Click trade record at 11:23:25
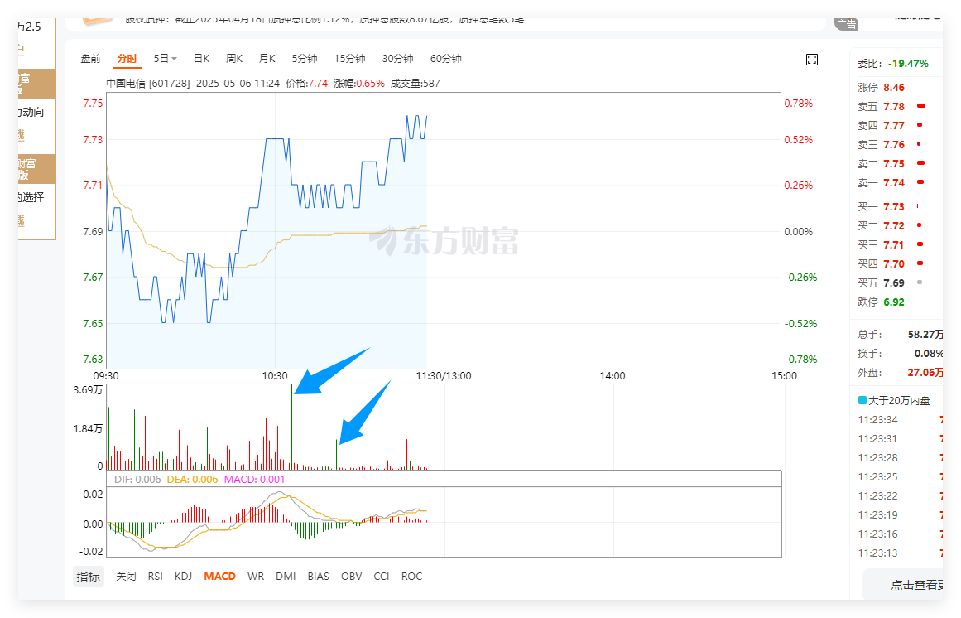The width and height of the screenshot is (961, 618). tap(877, 477)
